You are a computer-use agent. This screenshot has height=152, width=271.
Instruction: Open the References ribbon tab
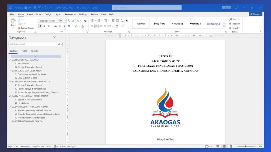coord(70,14)
